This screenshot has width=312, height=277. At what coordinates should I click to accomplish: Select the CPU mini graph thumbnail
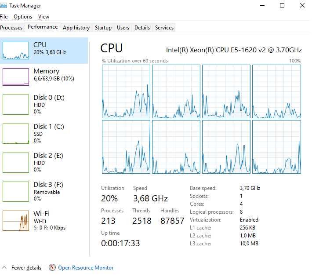[16, 51]
